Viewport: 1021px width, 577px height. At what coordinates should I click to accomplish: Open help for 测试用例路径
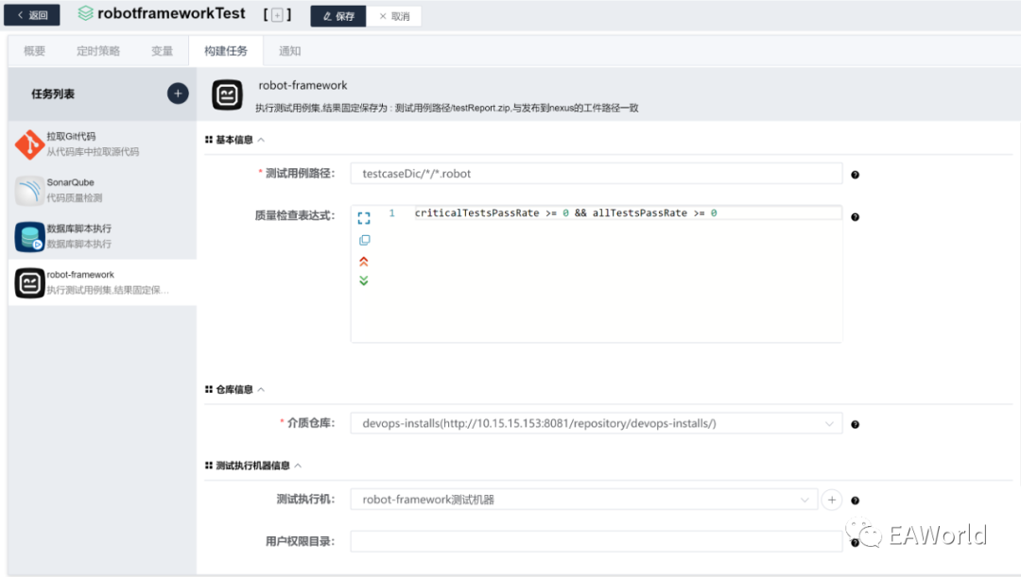point(855,175)
